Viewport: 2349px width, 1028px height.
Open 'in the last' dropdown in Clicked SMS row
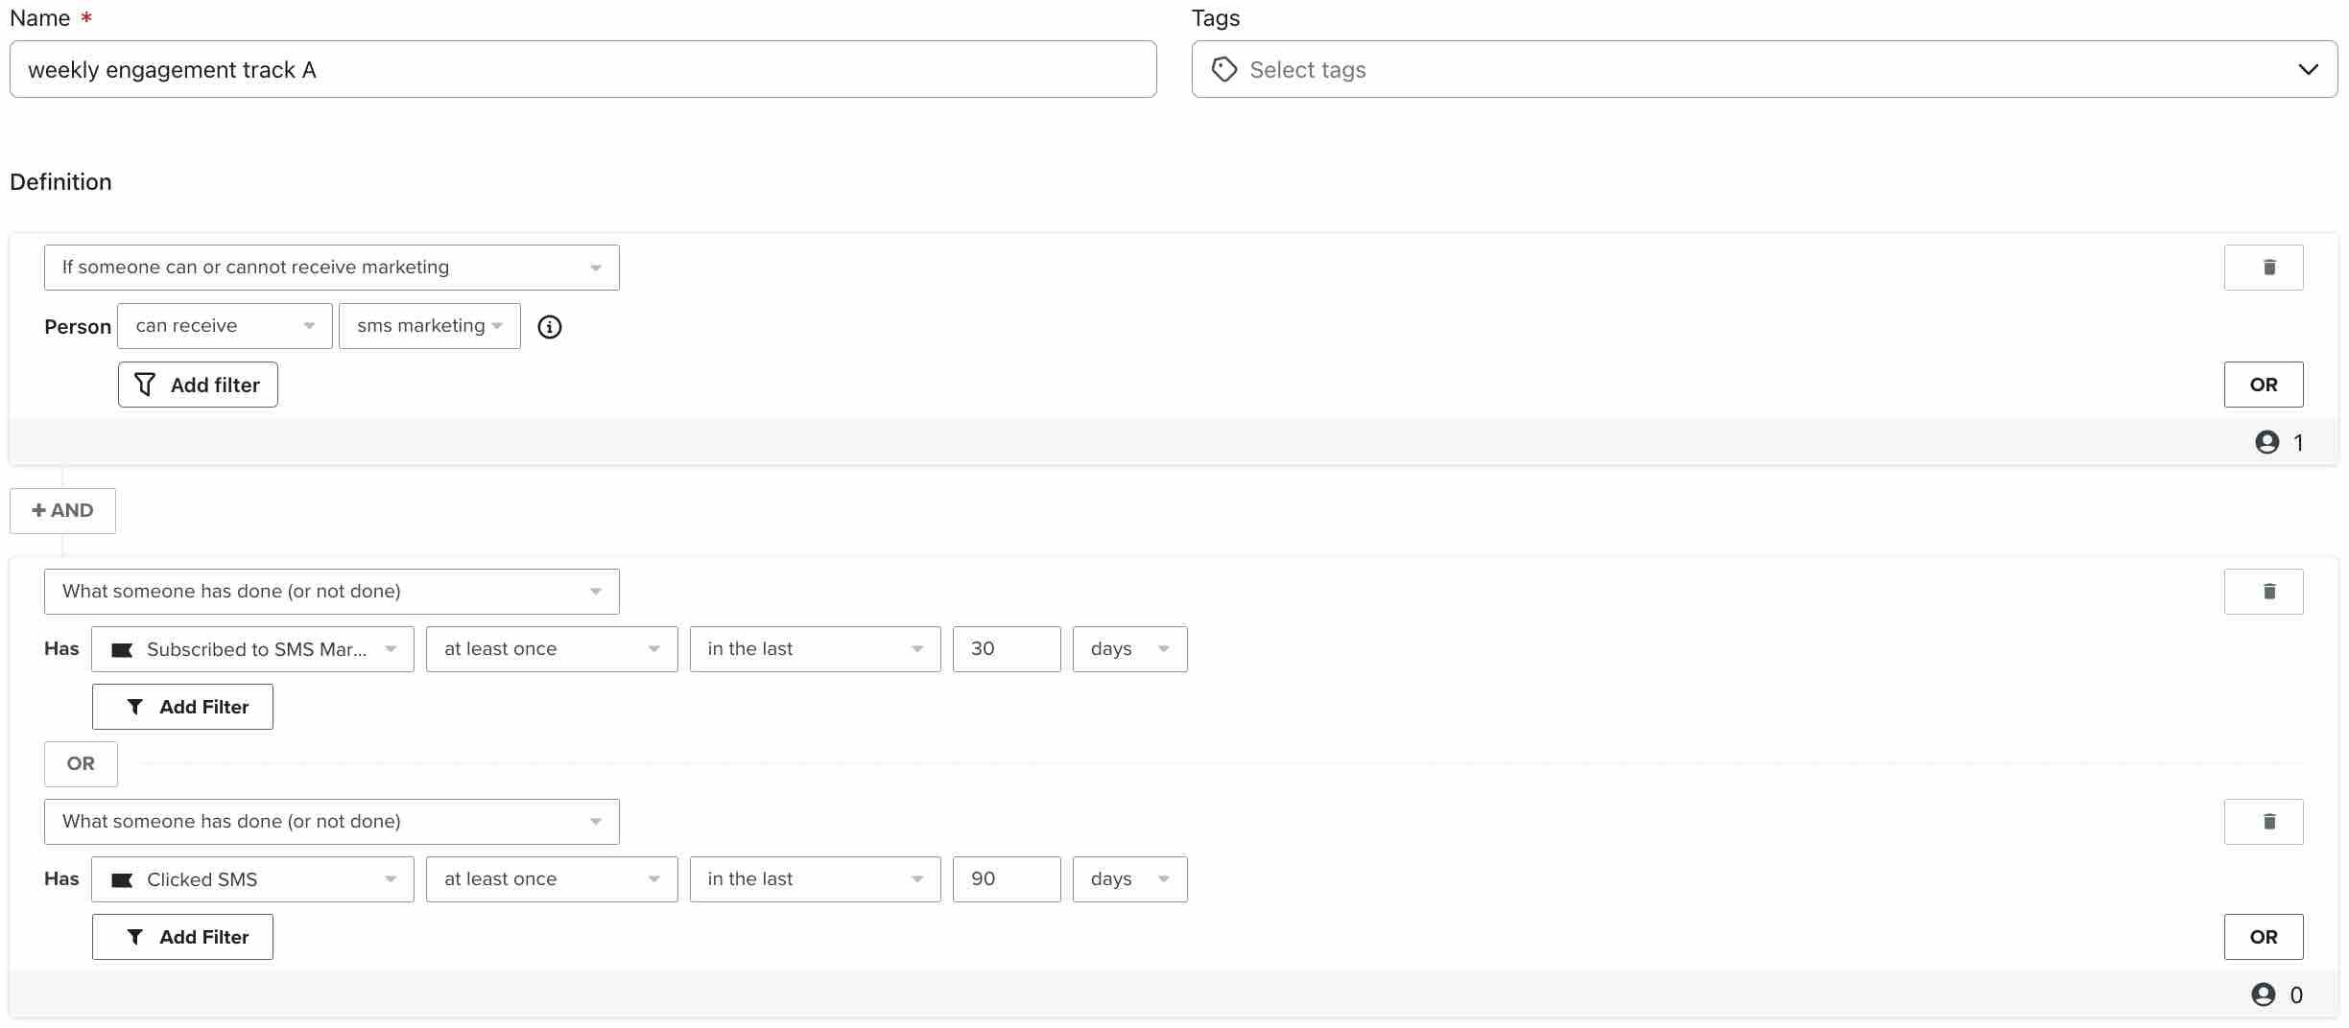click(815, 879)
